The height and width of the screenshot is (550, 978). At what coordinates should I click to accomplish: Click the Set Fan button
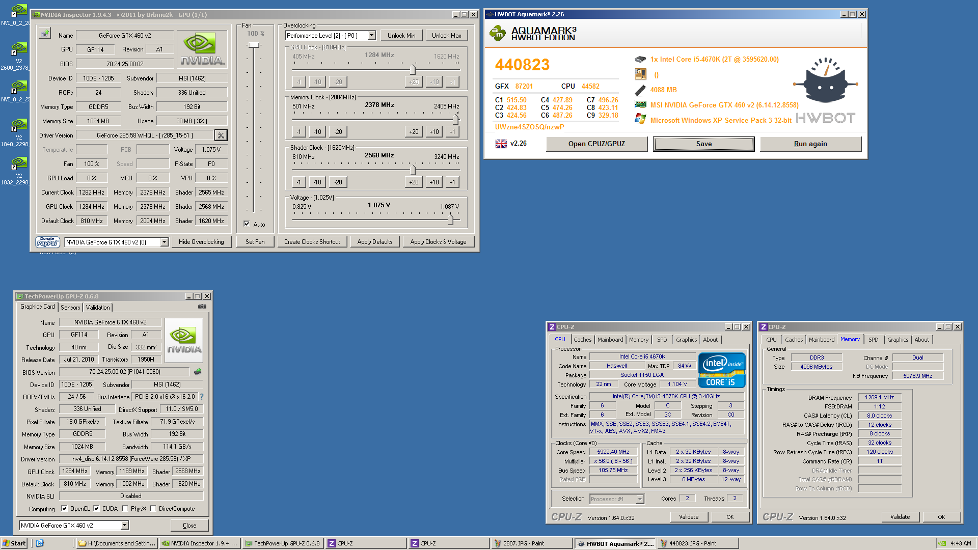[x=255, y=242]
